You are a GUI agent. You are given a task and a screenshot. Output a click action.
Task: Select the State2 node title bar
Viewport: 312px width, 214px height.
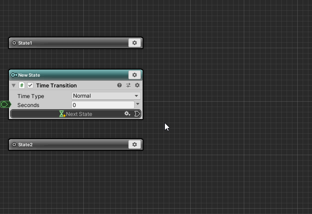pos(67,144)
